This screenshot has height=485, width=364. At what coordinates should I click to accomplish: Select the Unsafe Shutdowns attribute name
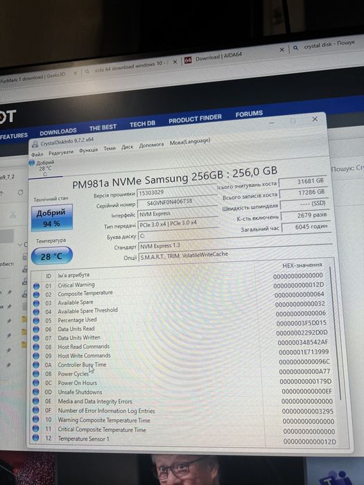[x=80, y=392]
